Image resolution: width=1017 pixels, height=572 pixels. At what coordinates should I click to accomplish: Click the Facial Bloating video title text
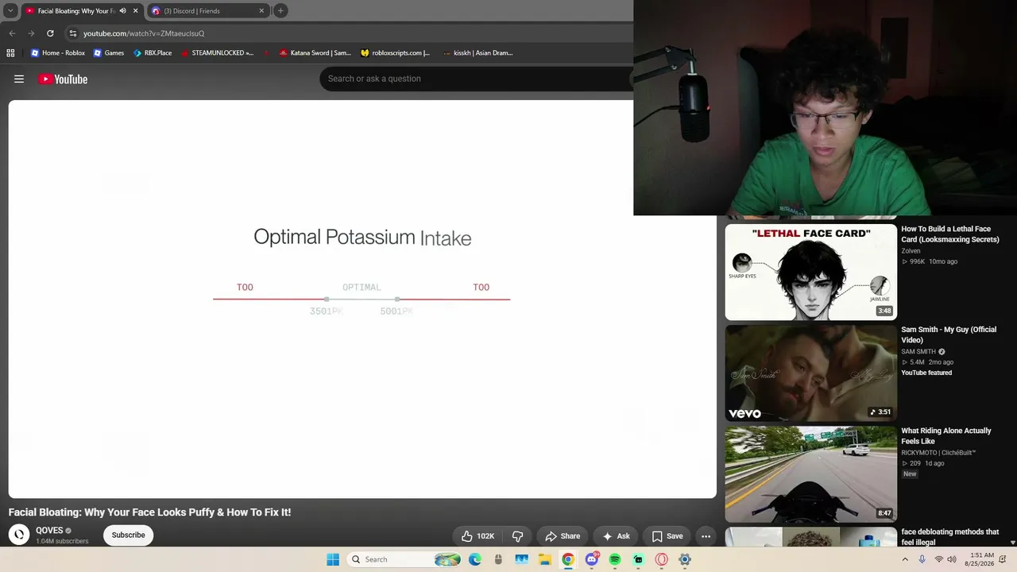pos(150,512)
